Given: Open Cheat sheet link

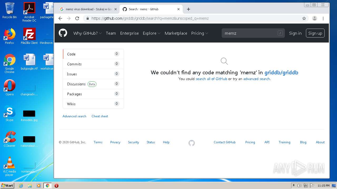Looking at the screenshot, I should 100,116.
